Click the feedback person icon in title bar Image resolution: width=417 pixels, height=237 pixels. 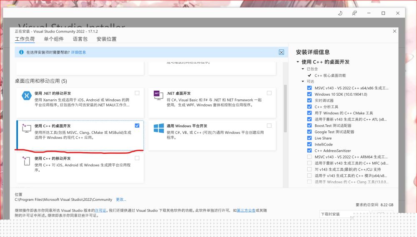pos(354,13)
